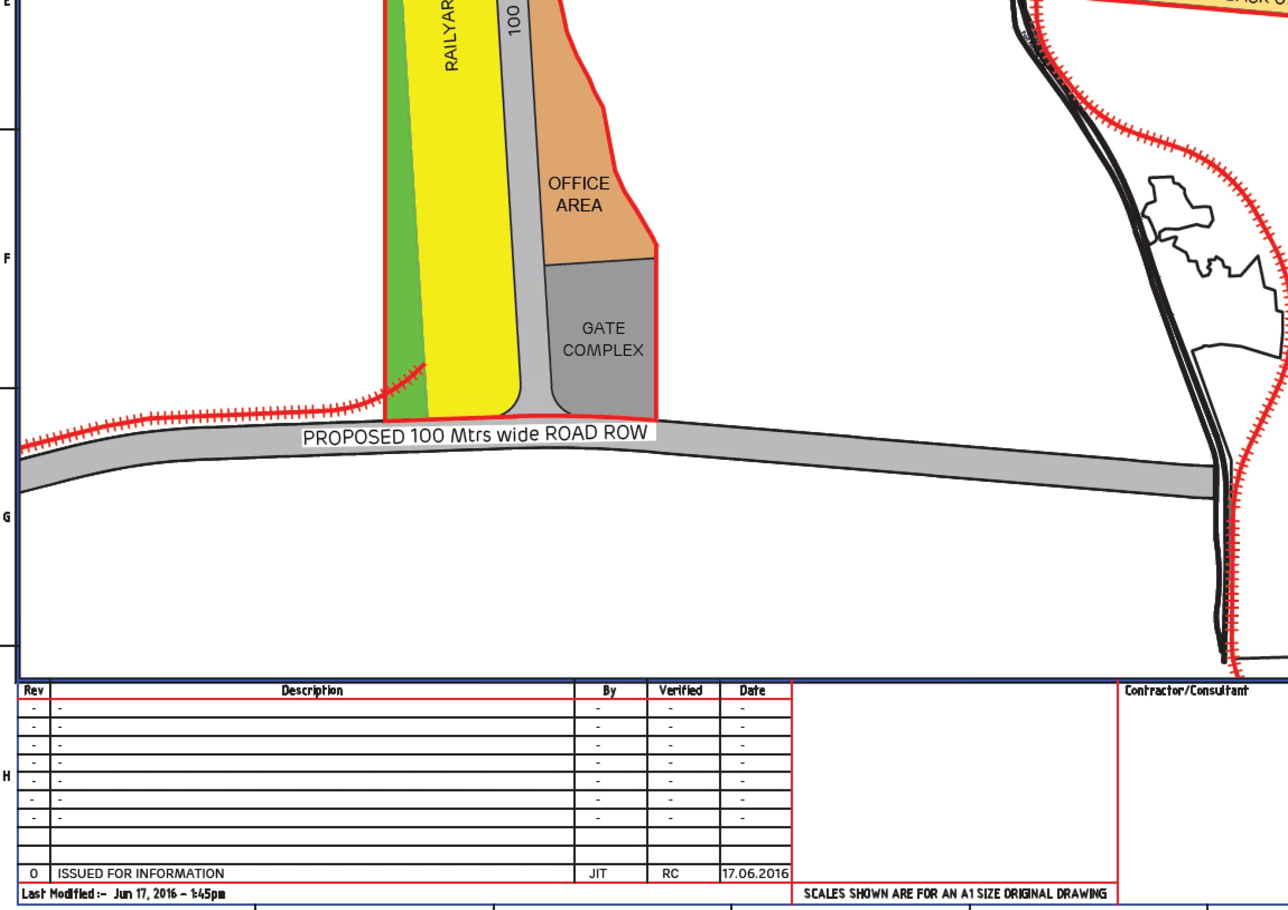Click the Last Modified timestamp text
This screenshot has width=1288, height=910.
coord(124,894)
